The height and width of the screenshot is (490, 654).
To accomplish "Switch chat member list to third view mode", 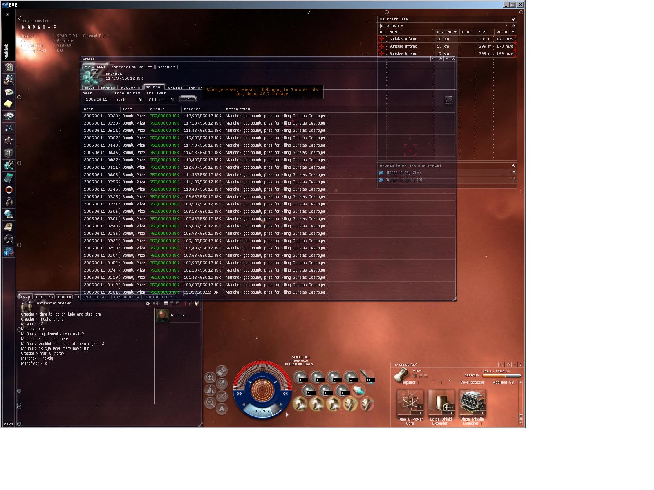I will point(177,303).
